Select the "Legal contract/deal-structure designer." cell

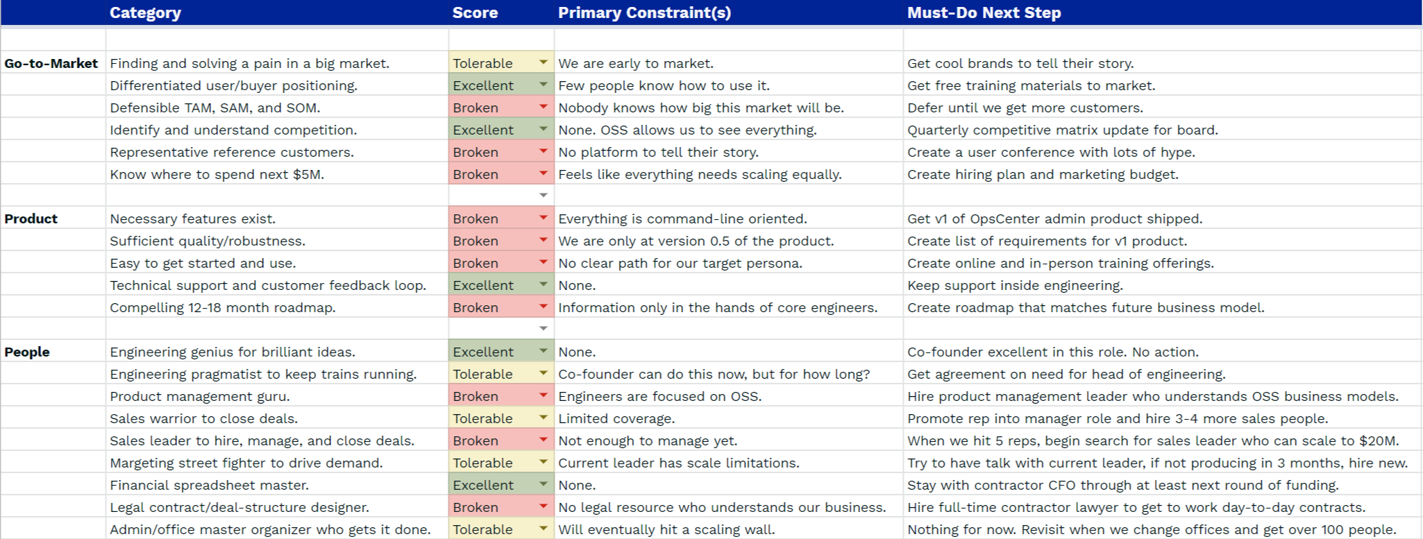(x=239, y=507)
